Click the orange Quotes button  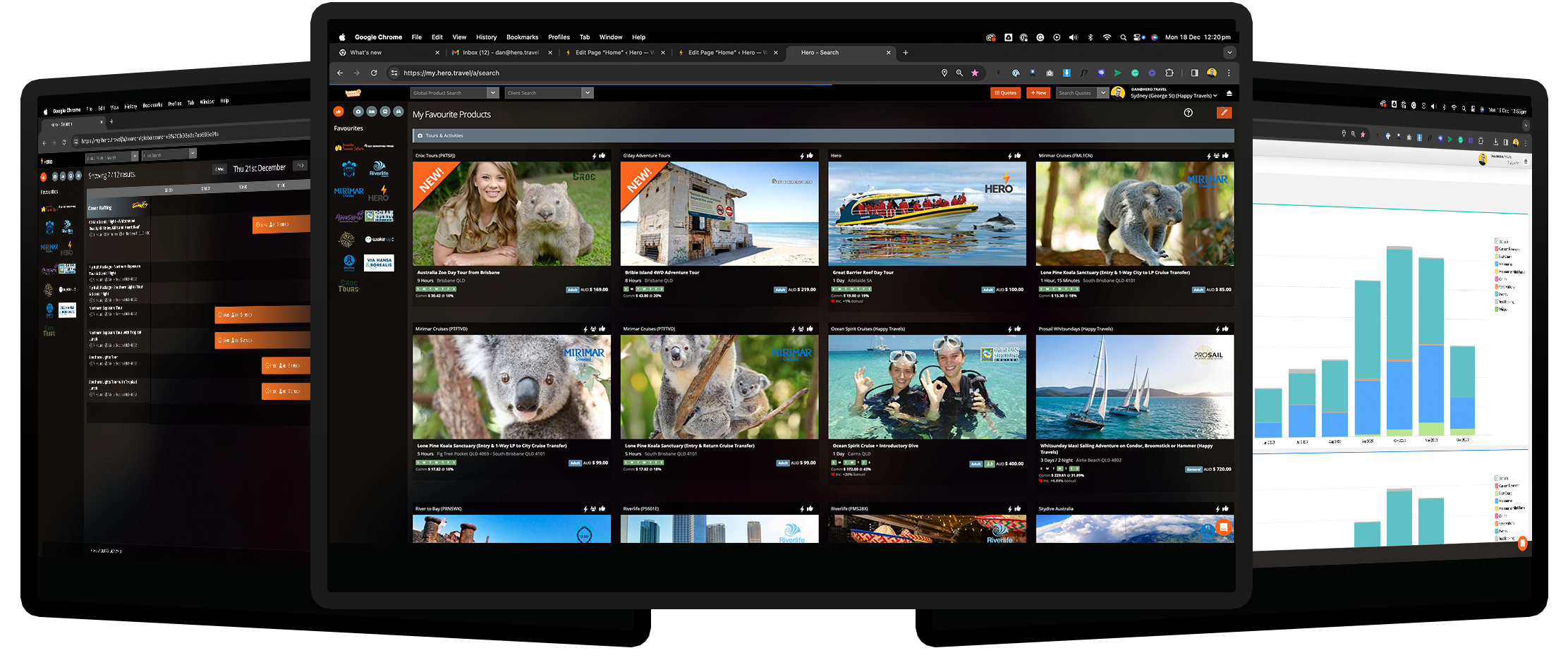[x=1006, y=93]
